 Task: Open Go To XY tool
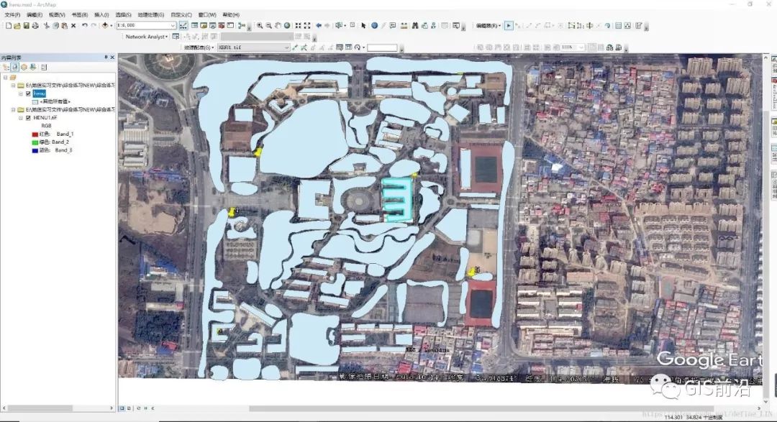434,25
